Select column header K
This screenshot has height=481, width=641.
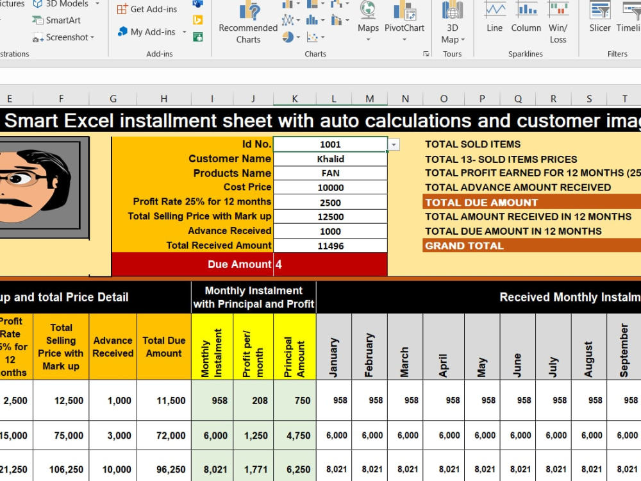coord(294,99)
